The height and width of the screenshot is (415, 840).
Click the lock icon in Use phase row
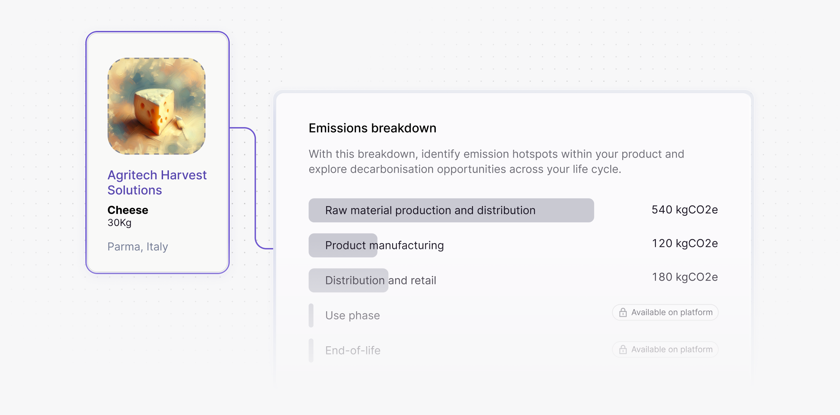[623, 312]
